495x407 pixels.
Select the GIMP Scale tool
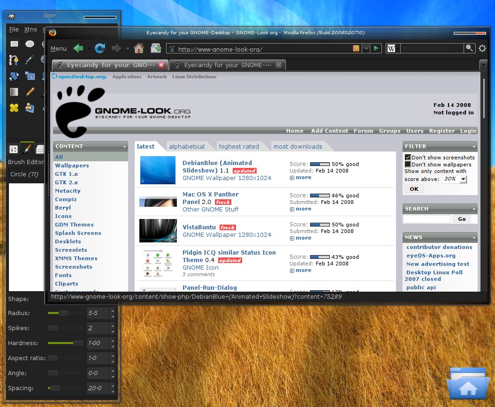(30, 75)
